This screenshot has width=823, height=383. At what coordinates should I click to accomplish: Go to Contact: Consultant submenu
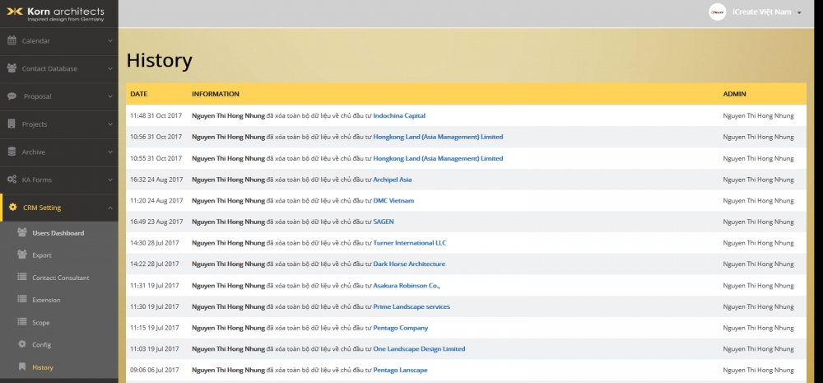click(x=59, y=278)
